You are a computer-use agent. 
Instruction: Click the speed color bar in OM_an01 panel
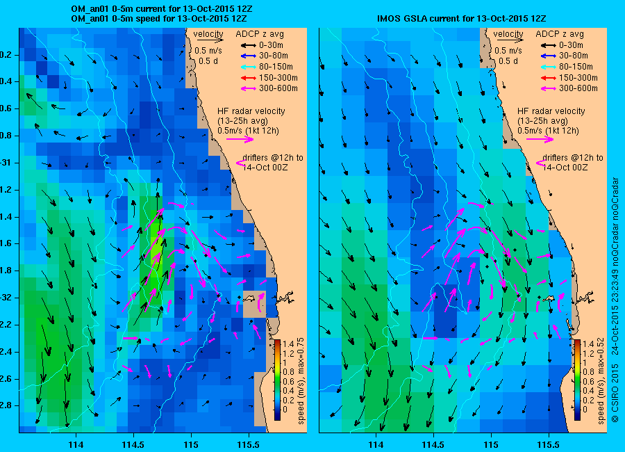[x=277, y=380]
